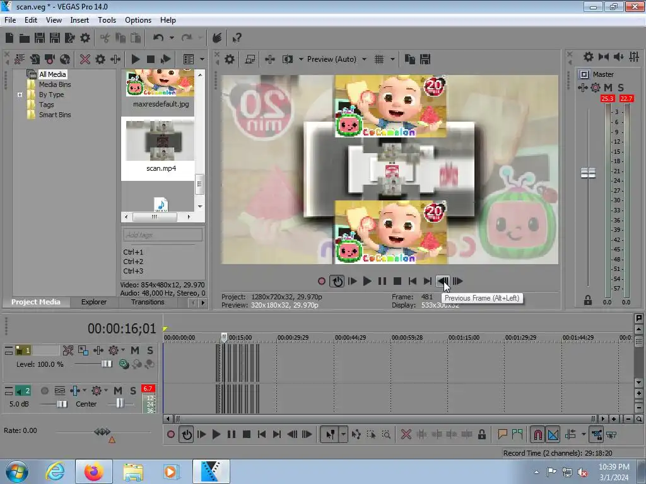Stop media preview in Project Media toolbar
646x484 pixels.
click(150, 59)
